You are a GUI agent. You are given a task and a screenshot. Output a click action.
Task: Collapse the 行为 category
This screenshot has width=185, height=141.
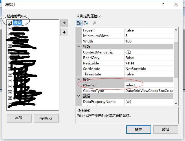(79, 47)
